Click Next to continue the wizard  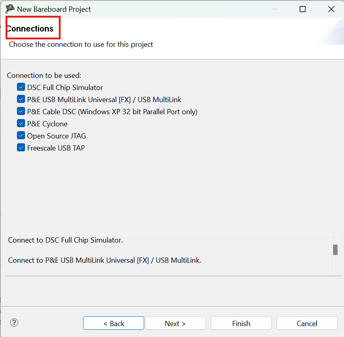[x=176, y=323]
